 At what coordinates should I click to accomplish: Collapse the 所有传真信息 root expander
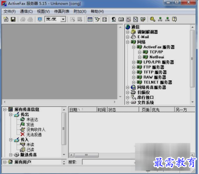click(x=5, y=109)
